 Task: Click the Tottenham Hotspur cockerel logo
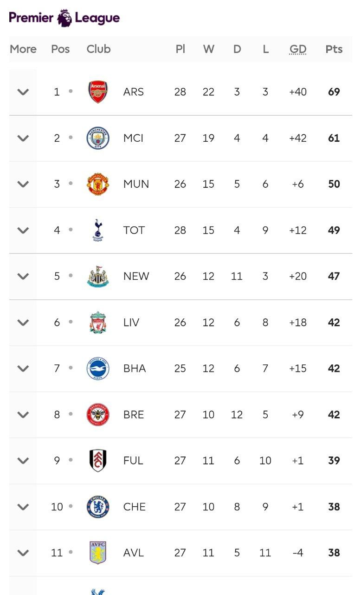coord(98,230)
